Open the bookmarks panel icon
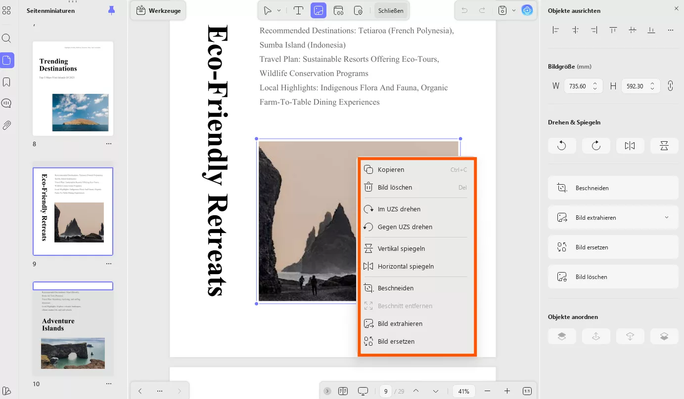Screen dimensions: 684x399 click(6, 82)
